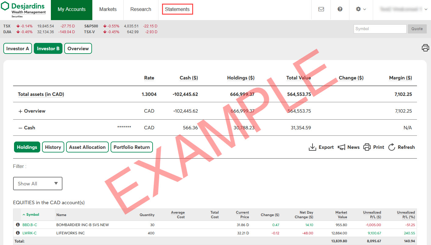This screenshot has width=431, height=245.
Task: Click the Desjardins Wealth Management logo
Action: pyautogui.click(x=23, y=9)
